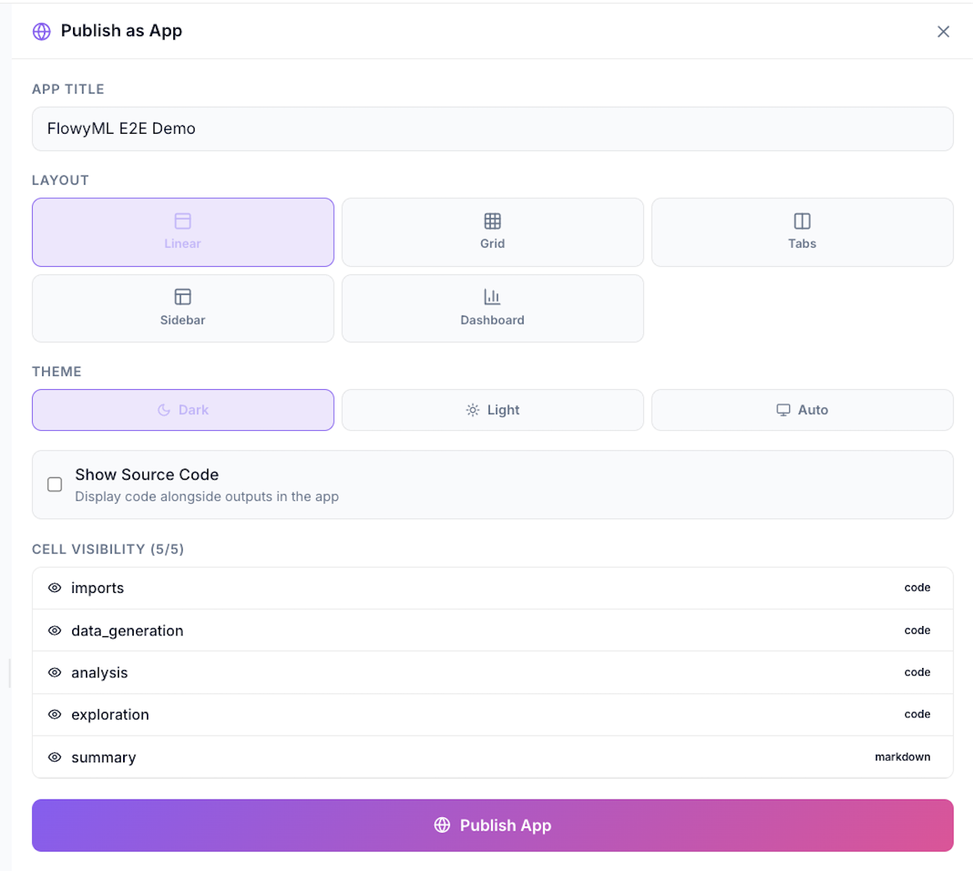Click the markdown badge on the summary row
This screenshot has height=871, width=973.
coord(902,757)
